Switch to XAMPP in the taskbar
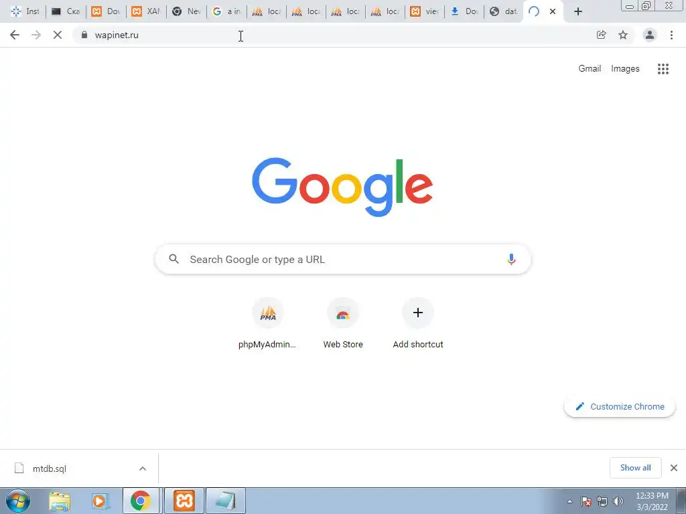The height and width of the screenshot is (514, 686). [184, 501]
